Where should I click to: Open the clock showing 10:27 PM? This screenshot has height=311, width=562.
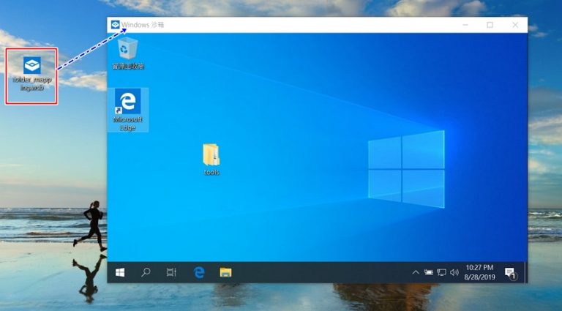click(x=479, y=272)
